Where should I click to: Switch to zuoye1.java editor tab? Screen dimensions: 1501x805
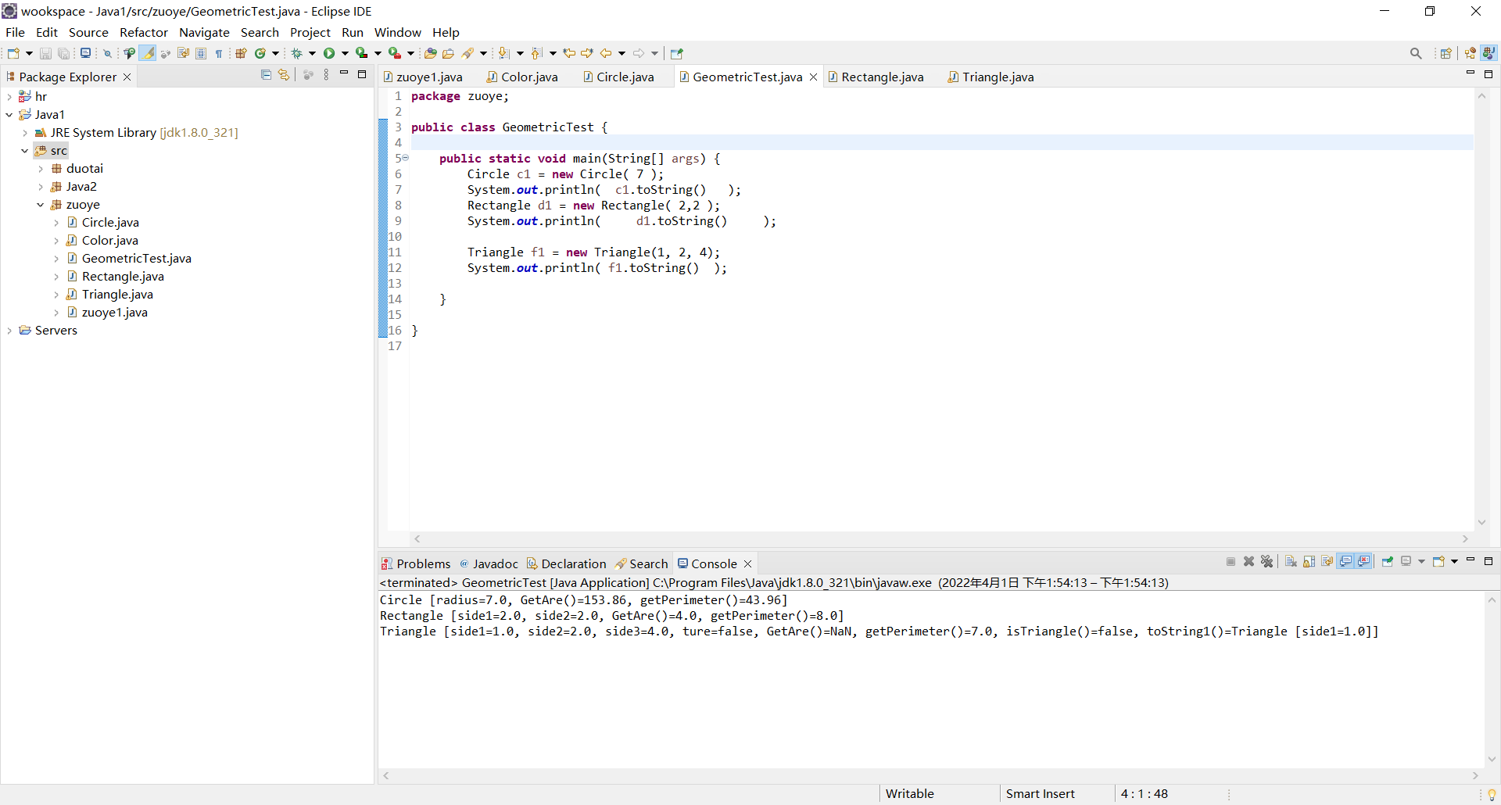[423, 77]
